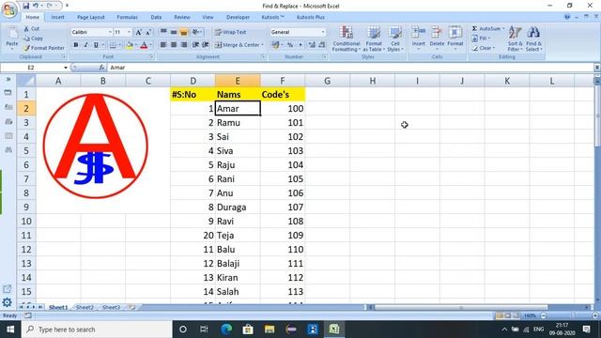Toggle Bold formatting
The width and height of the screenshot is (601, 338).
pos(76,45)
